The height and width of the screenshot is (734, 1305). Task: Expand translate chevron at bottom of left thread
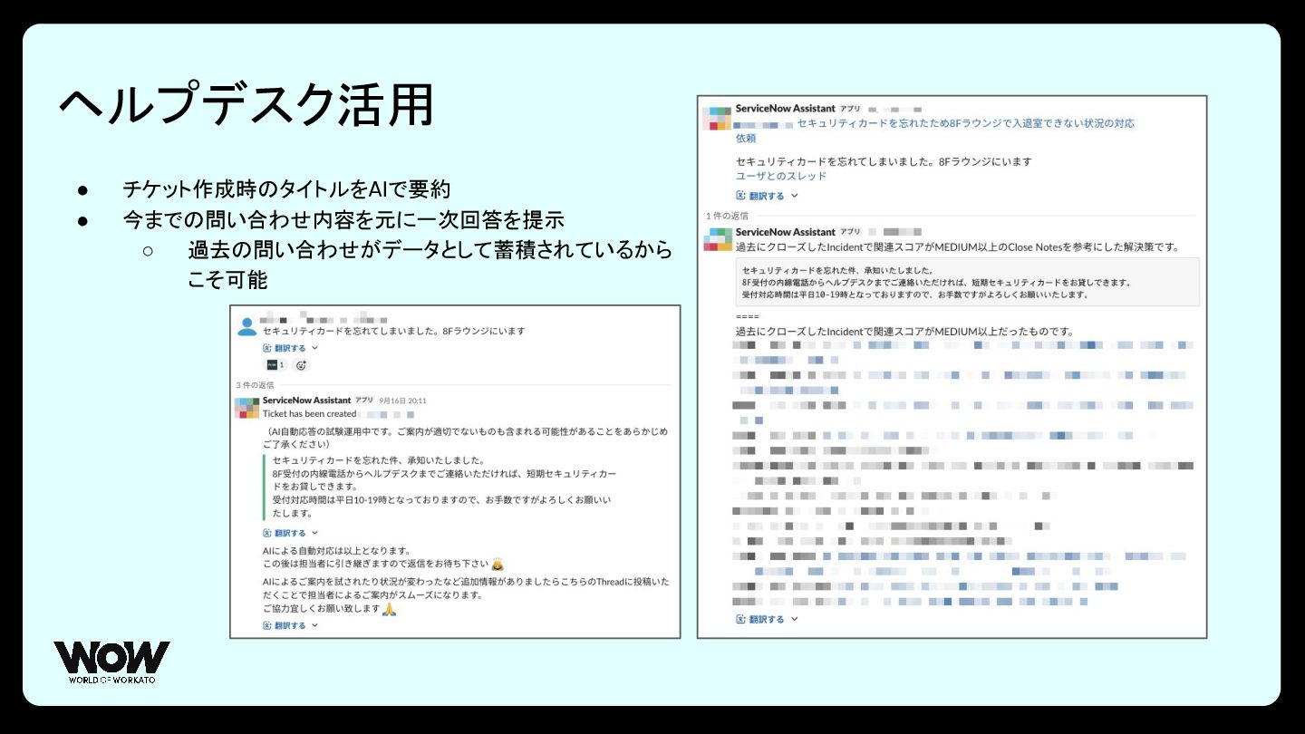[315, 625]
